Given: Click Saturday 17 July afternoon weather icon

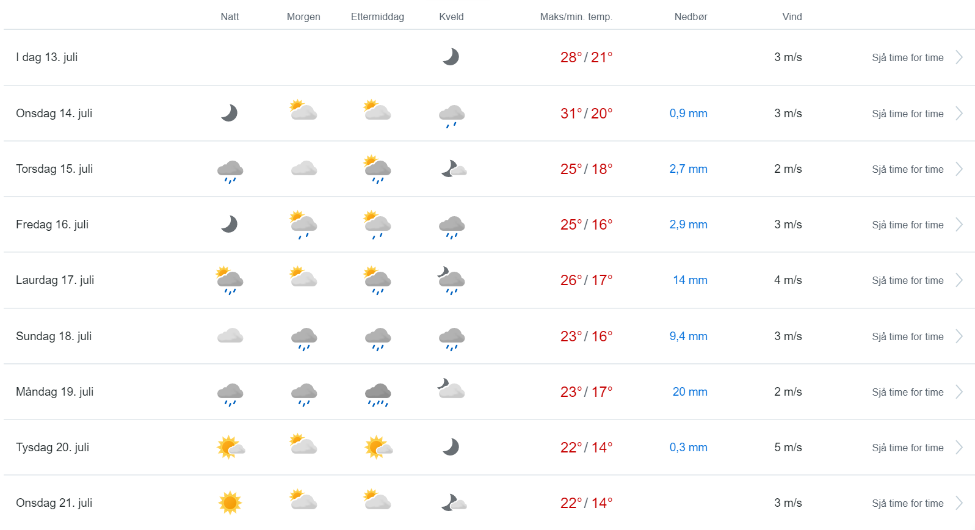Looking at the screenshot, I should coord(377,280).
